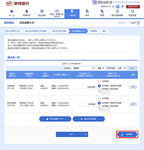Set text size to 大 large
The width and height of the screenshot is (144, 150).
[122, 7]
